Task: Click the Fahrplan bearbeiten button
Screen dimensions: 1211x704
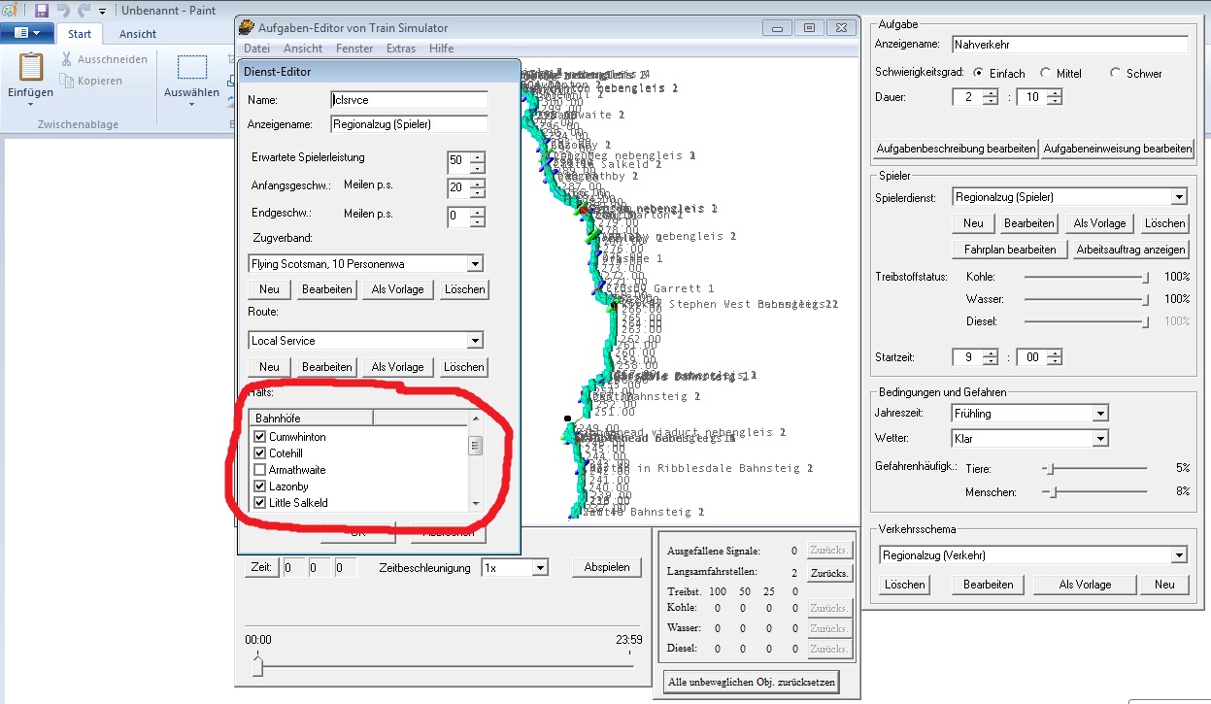Action: (x=1010, y=250)
